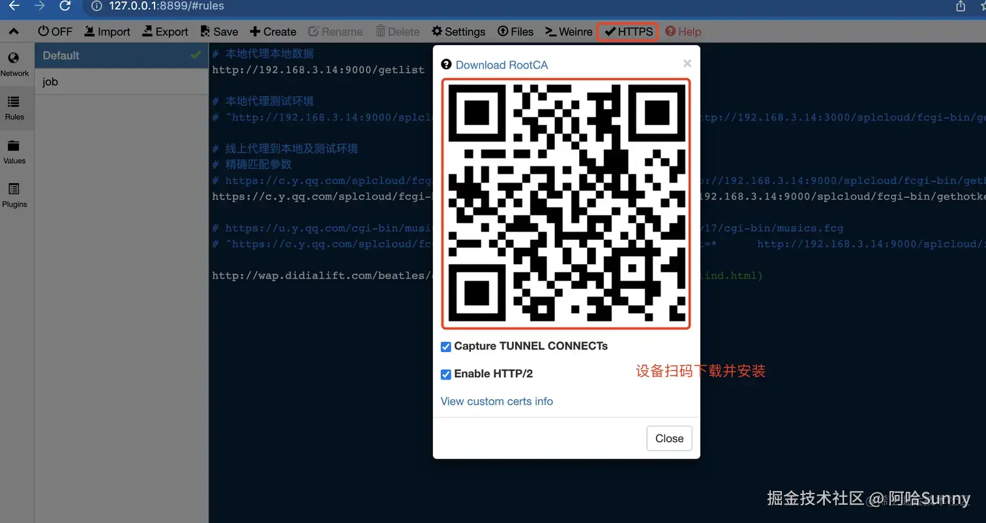Switch to the Rules panel
The width and height of the screenshot is (986, 523).
click(14, 108)
